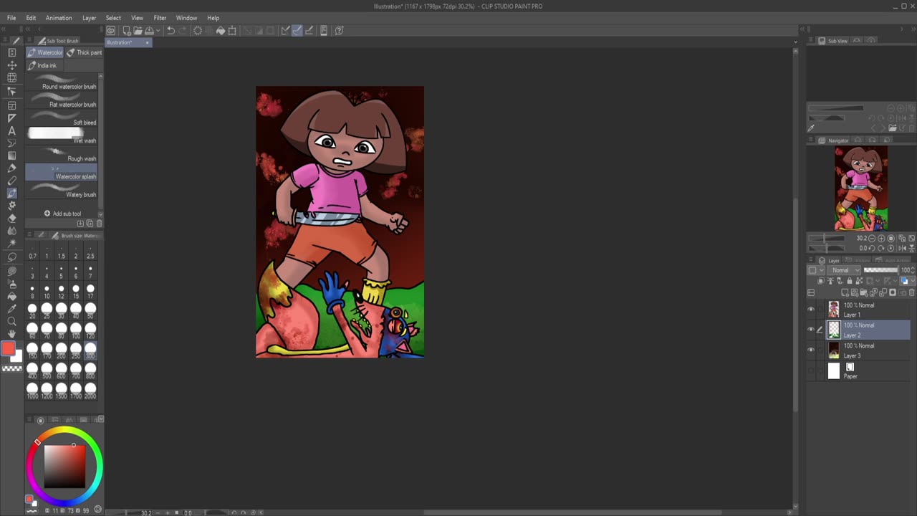Image resolution: width=917 pixels, height=516 pixels.
Task: Select brush size 2000 preset
Action: [90, 391]
